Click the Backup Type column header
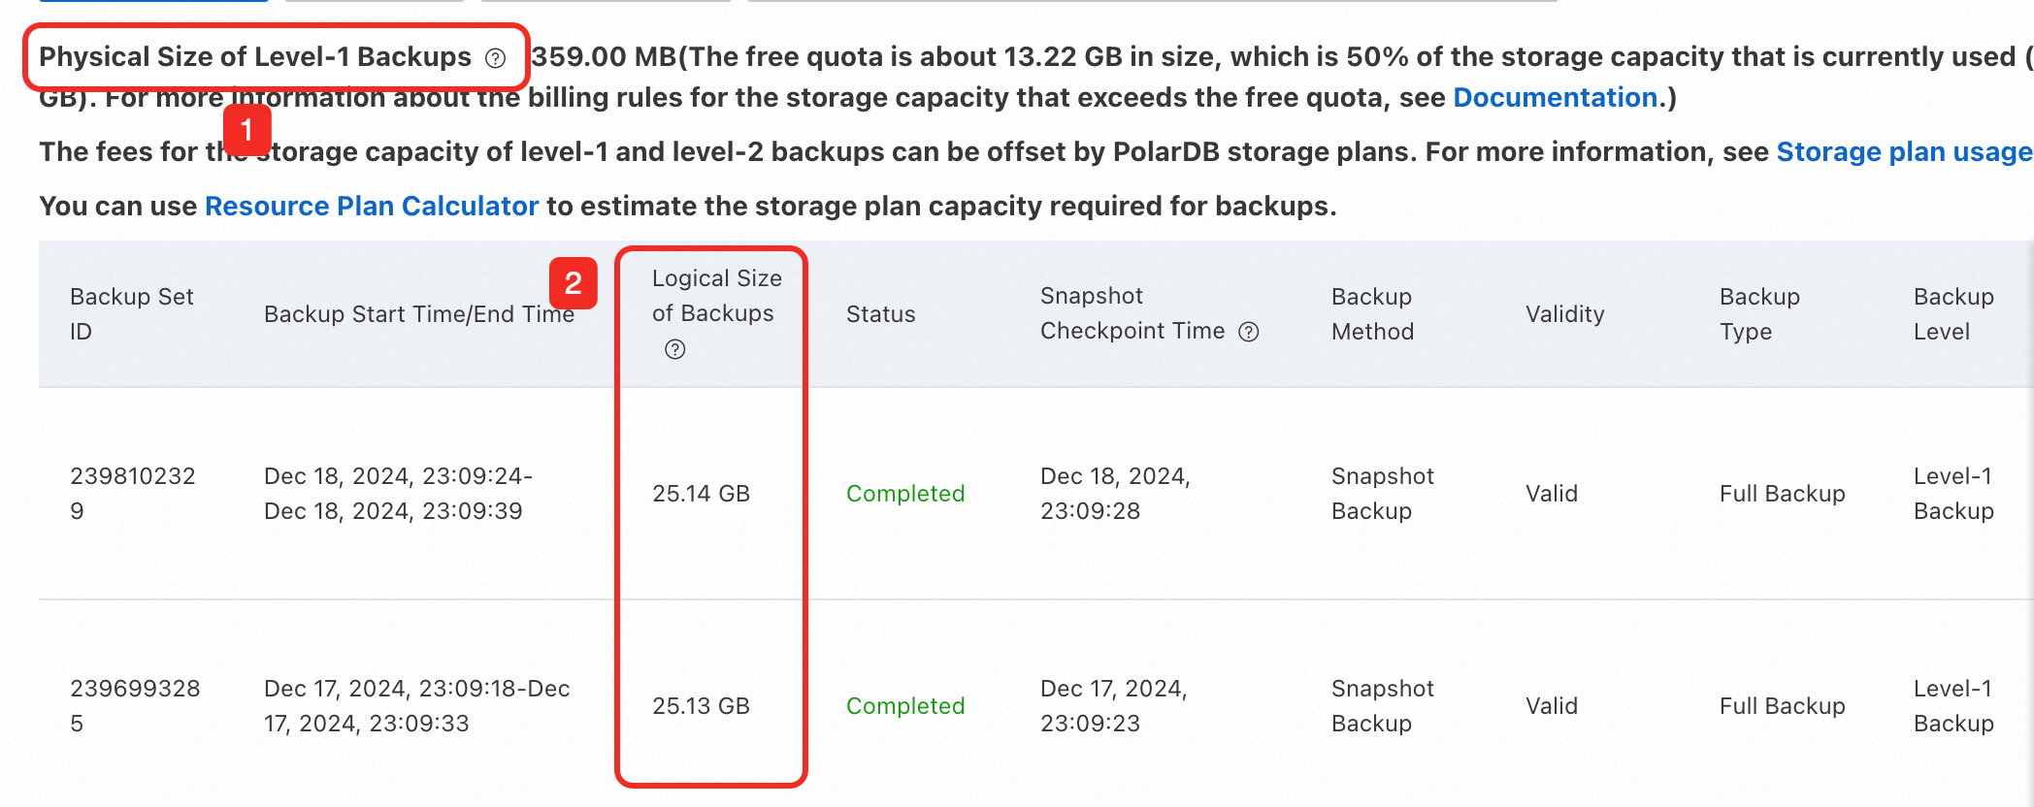This screenshot has height=807, width=2034. (1759, 313)
